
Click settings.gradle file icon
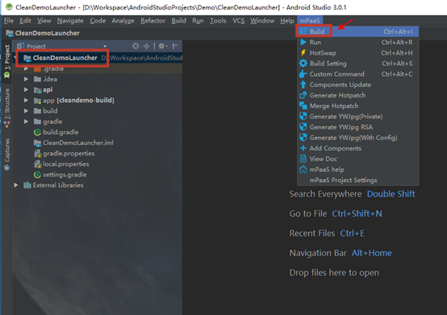point(37,175)
